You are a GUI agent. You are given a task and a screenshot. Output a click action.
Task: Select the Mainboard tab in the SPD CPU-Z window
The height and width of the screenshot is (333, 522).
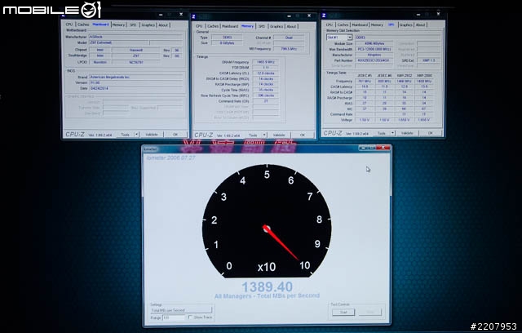coord(360,24)
